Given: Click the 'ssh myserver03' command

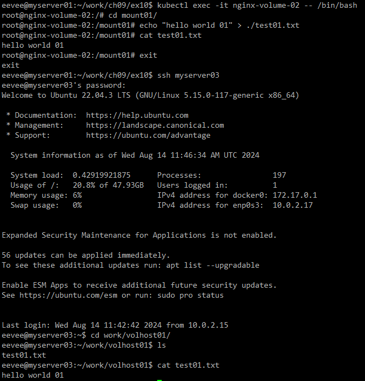Looking at the screenshot, I should [188, 75].
